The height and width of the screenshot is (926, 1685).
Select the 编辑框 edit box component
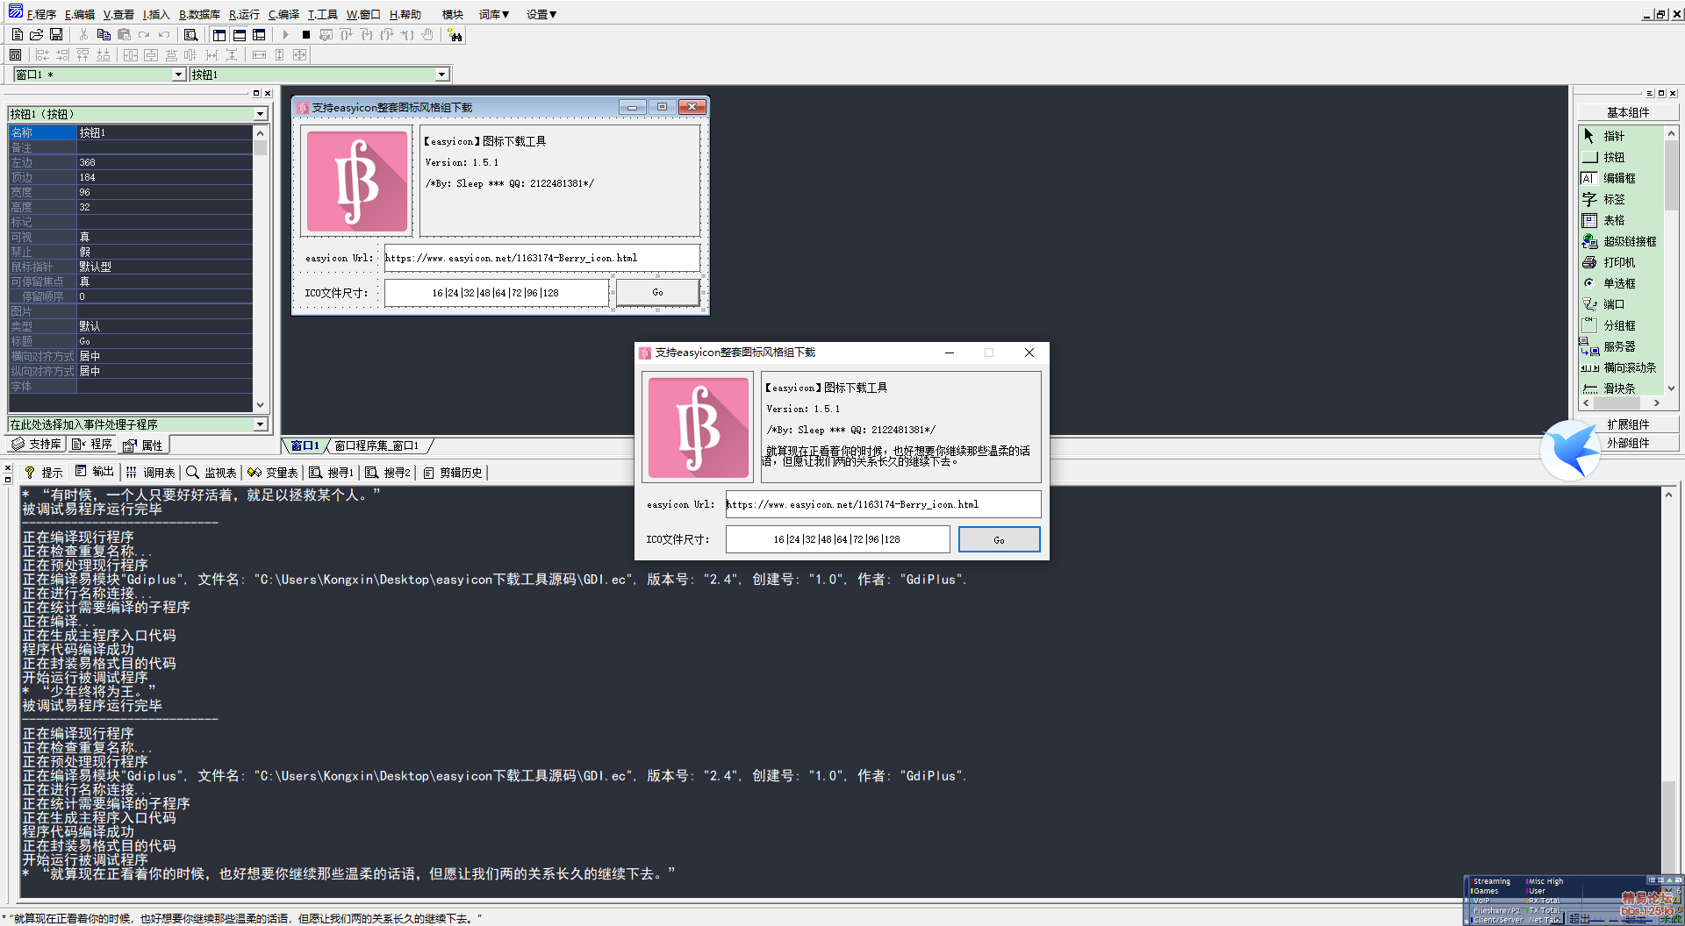[1618, 178]
